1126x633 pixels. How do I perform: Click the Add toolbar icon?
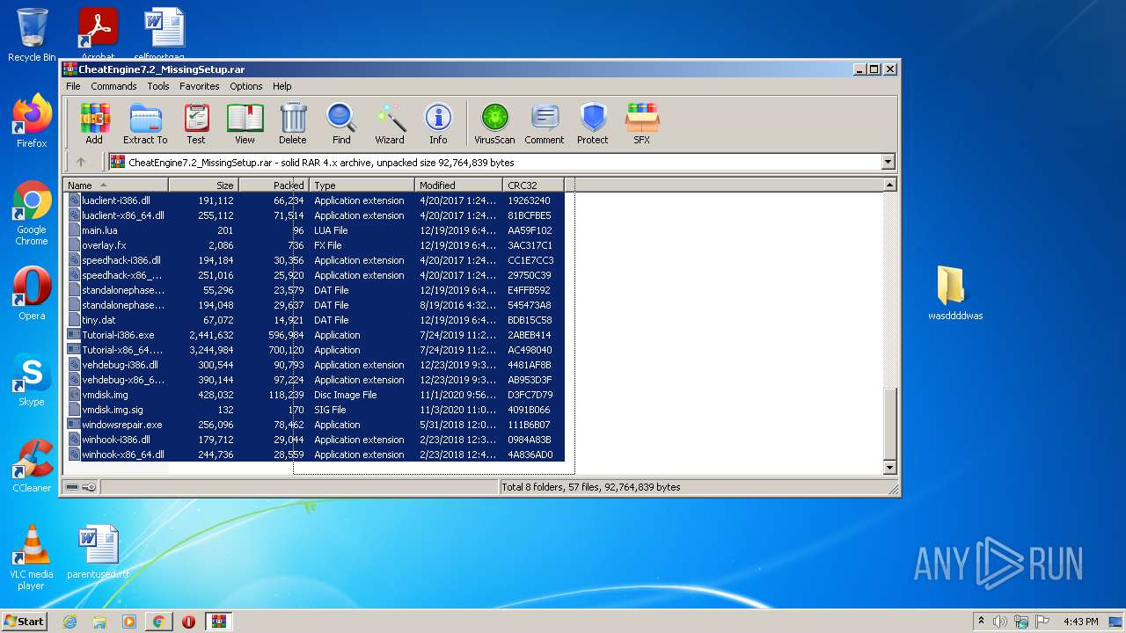point(94,124)
